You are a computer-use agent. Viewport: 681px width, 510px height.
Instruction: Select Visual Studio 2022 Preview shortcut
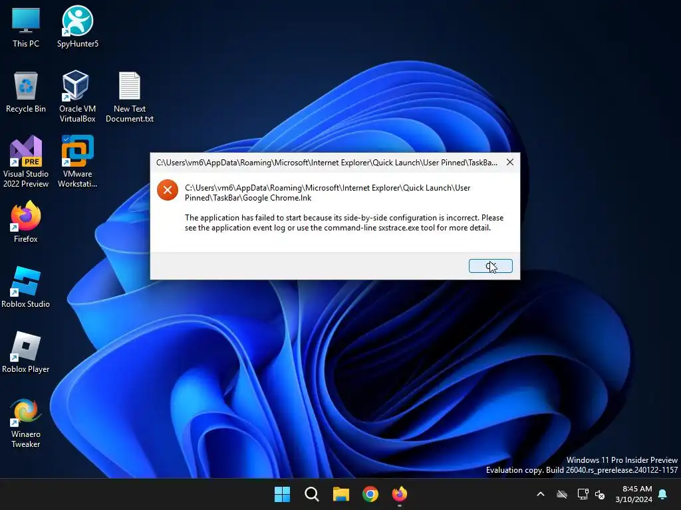tap(26, 161)
